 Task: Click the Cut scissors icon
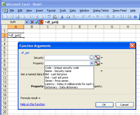[x=62, y=17]
